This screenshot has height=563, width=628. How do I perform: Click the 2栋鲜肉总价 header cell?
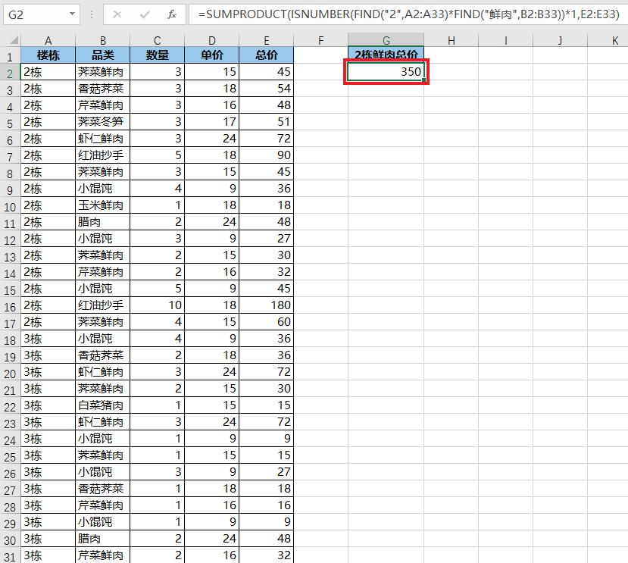point(386,54)
